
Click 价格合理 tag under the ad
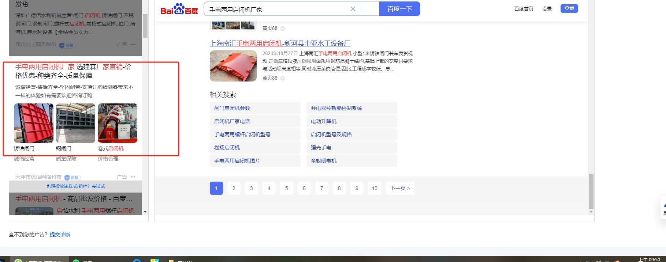[108, 159]
